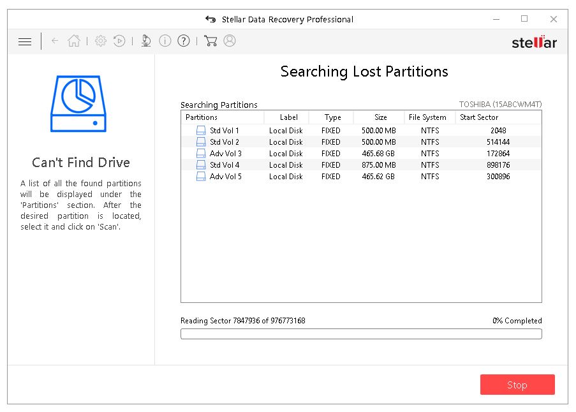This screenshot has width=576, height=412.
Task: Click the drive icon for Std Vol 2
Action: 201,142
